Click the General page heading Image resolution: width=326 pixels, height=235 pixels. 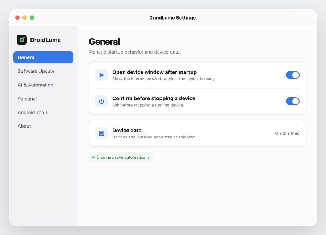point(104,42)
